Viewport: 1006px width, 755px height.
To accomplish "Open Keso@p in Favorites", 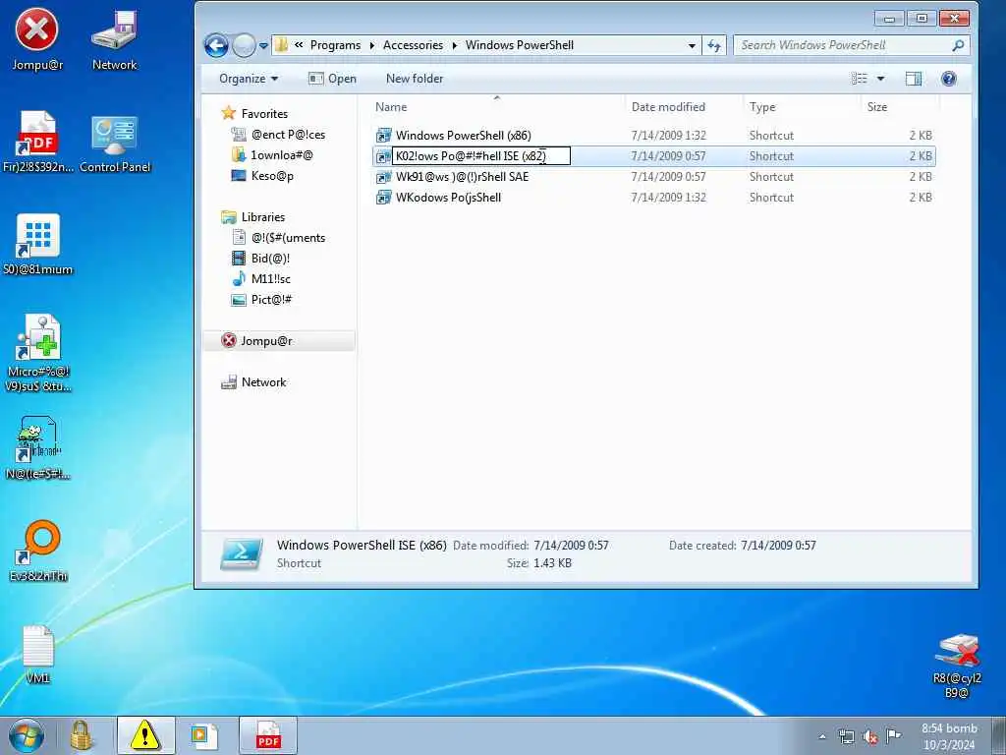I will click(272, 175).
